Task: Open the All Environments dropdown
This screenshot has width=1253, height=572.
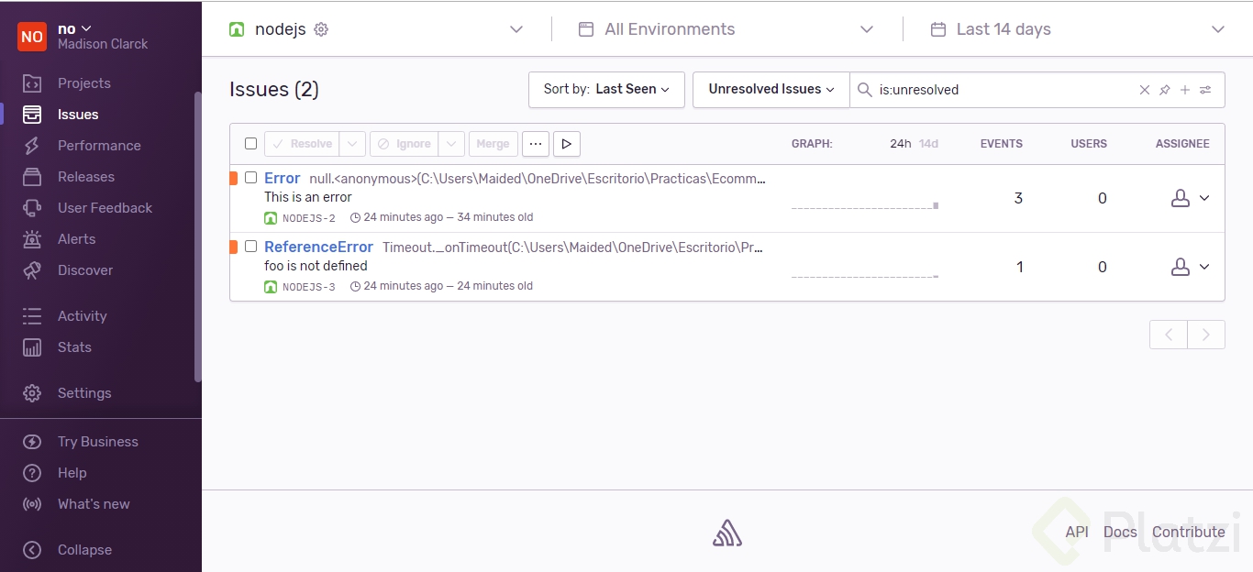Action: click(726, 29)
